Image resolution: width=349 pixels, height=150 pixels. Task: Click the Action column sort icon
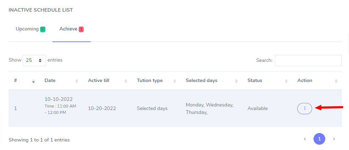[x=336, y=81]
